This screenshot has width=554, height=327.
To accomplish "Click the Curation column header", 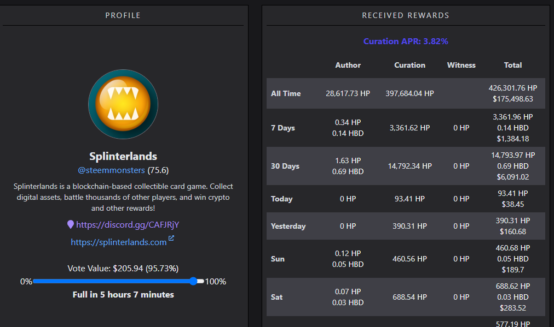I will (410, 65).
